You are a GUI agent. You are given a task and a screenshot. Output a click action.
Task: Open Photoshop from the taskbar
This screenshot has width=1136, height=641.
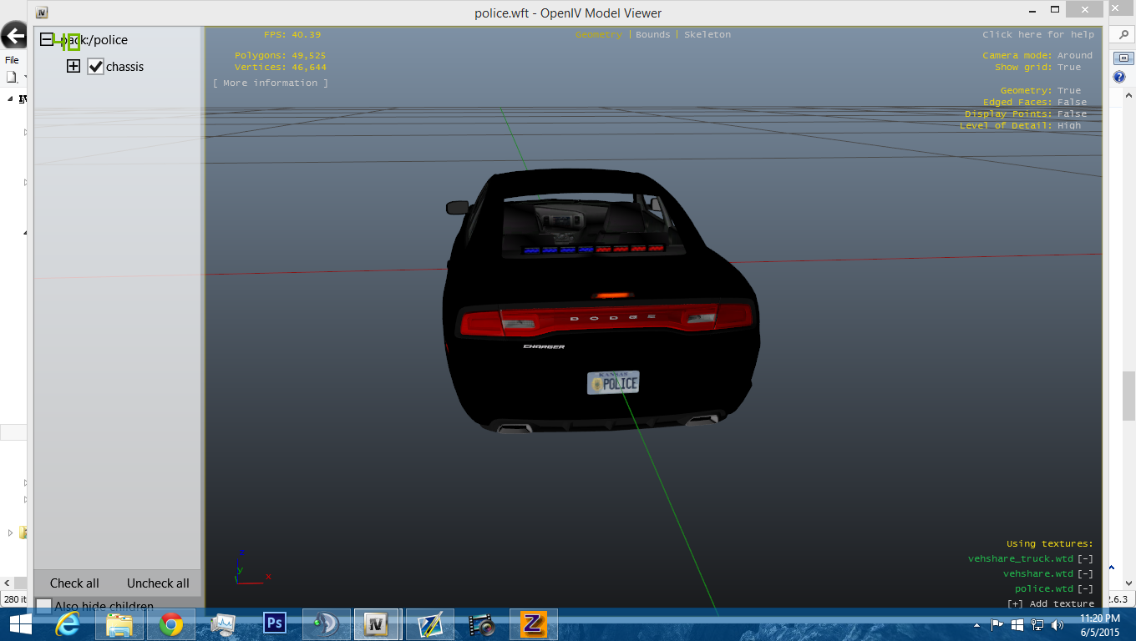(275, 624)
